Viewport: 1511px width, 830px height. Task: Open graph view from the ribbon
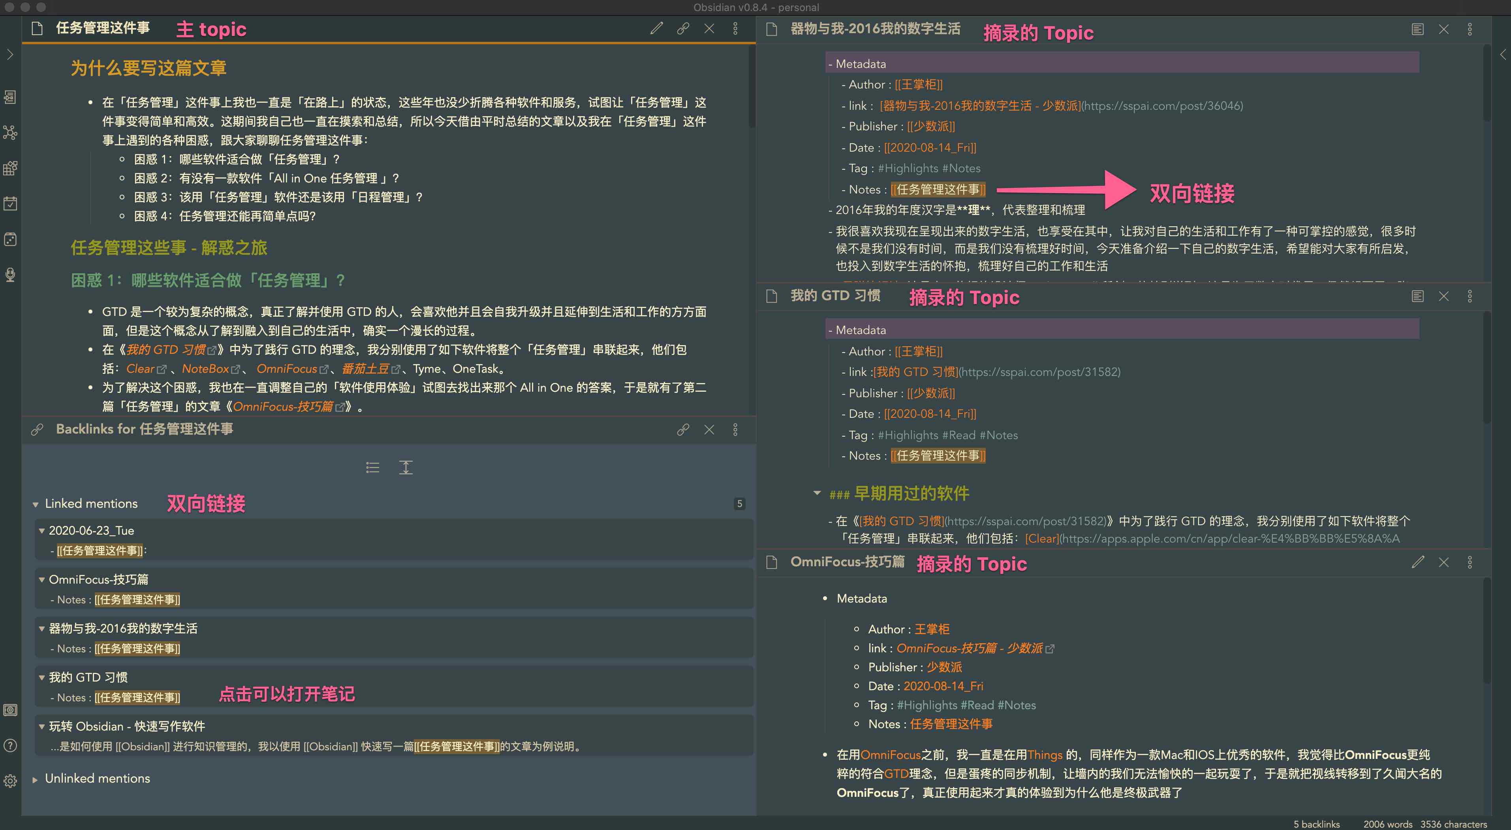click(x=10, y=133)
